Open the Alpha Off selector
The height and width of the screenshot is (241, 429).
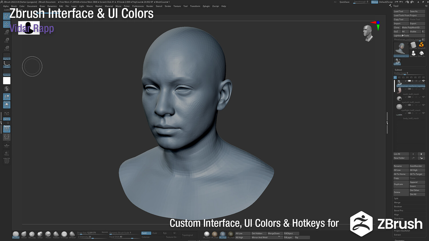pyautogui.click(x=7, y=57)
